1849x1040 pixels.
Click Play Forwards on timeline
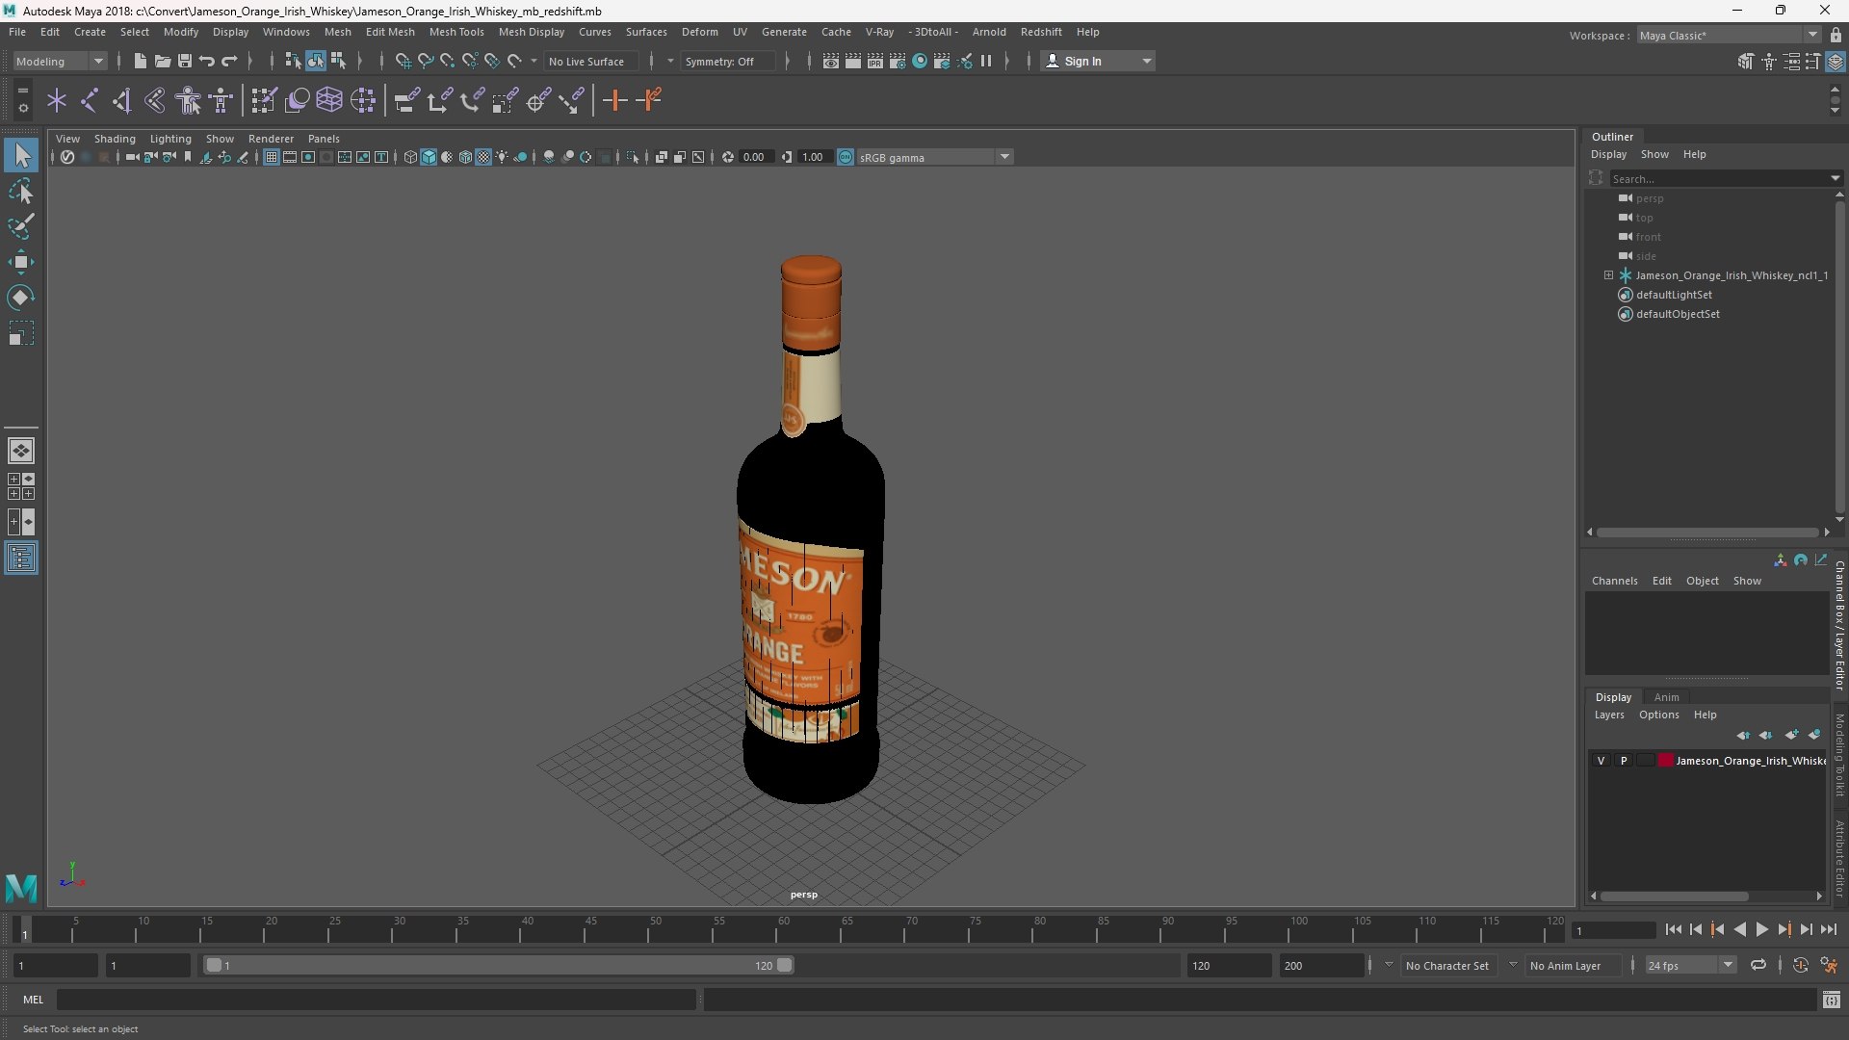click(1761, 930)
